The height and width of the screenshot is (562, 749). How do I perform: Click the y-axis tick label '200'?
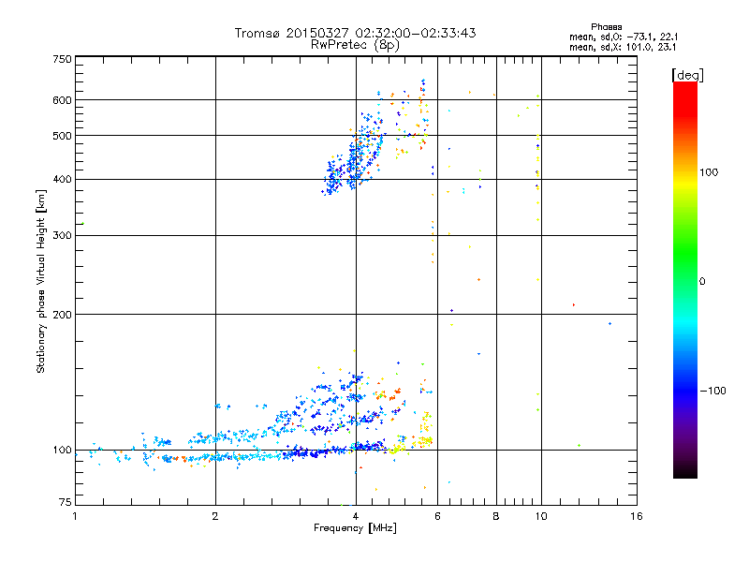tap(63, 315)
